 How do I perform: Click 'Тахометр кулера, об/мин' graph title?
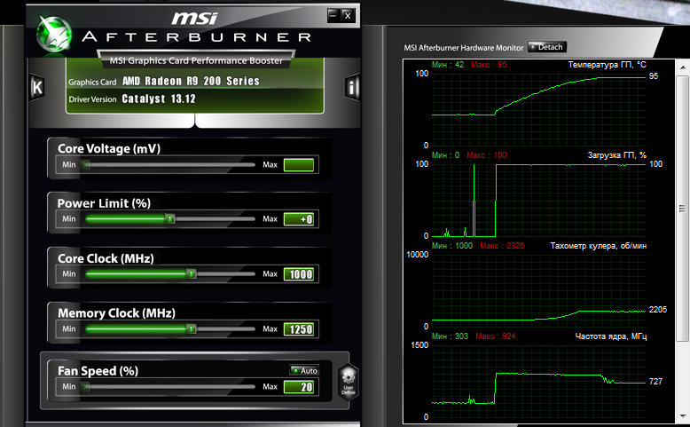598,246
